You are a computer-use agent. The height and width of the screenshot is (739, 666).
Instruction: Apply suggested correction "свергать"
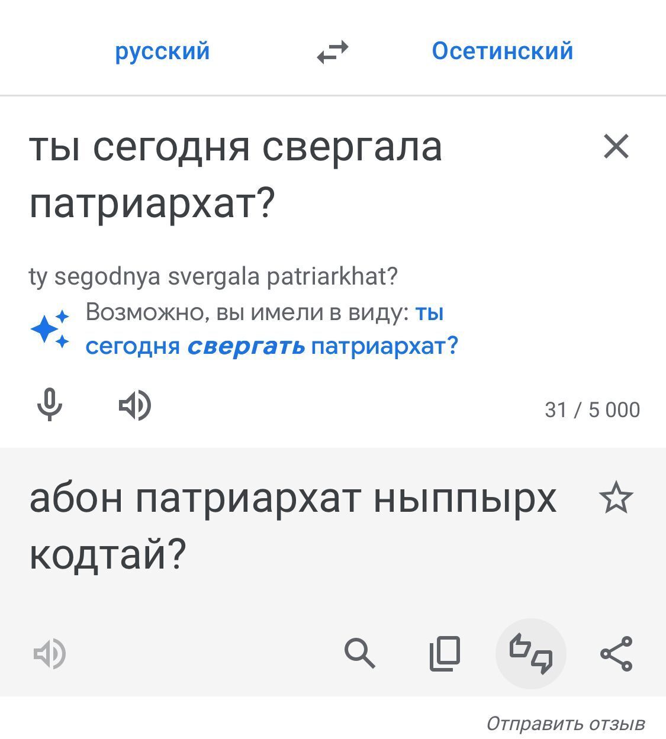coord(246,346)
